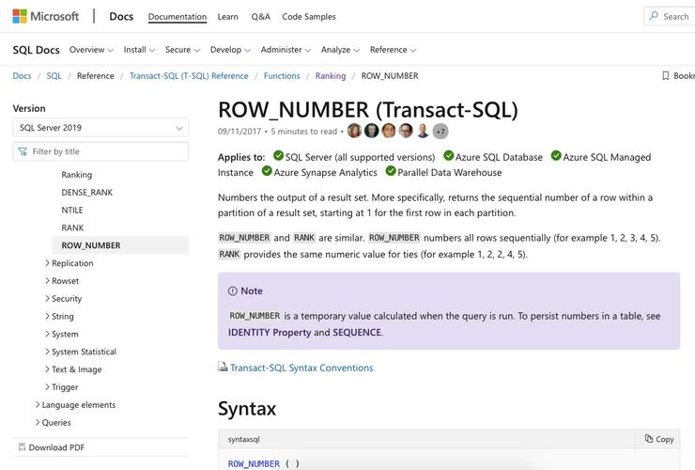Click the Bookmark icon
This screenshot has width=695, height=470.
(x=665, y=76)
